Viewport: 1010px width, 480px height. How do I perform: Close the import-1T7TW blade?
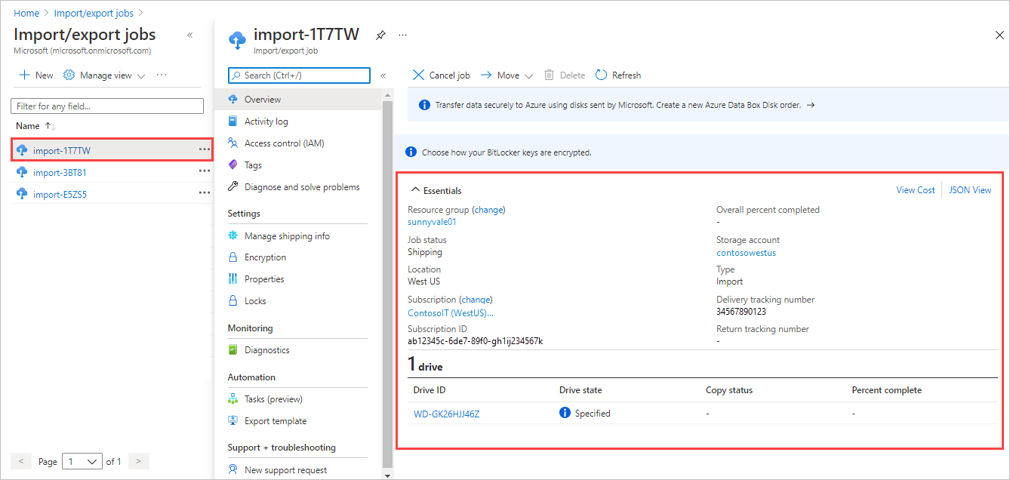coord(999,35)
